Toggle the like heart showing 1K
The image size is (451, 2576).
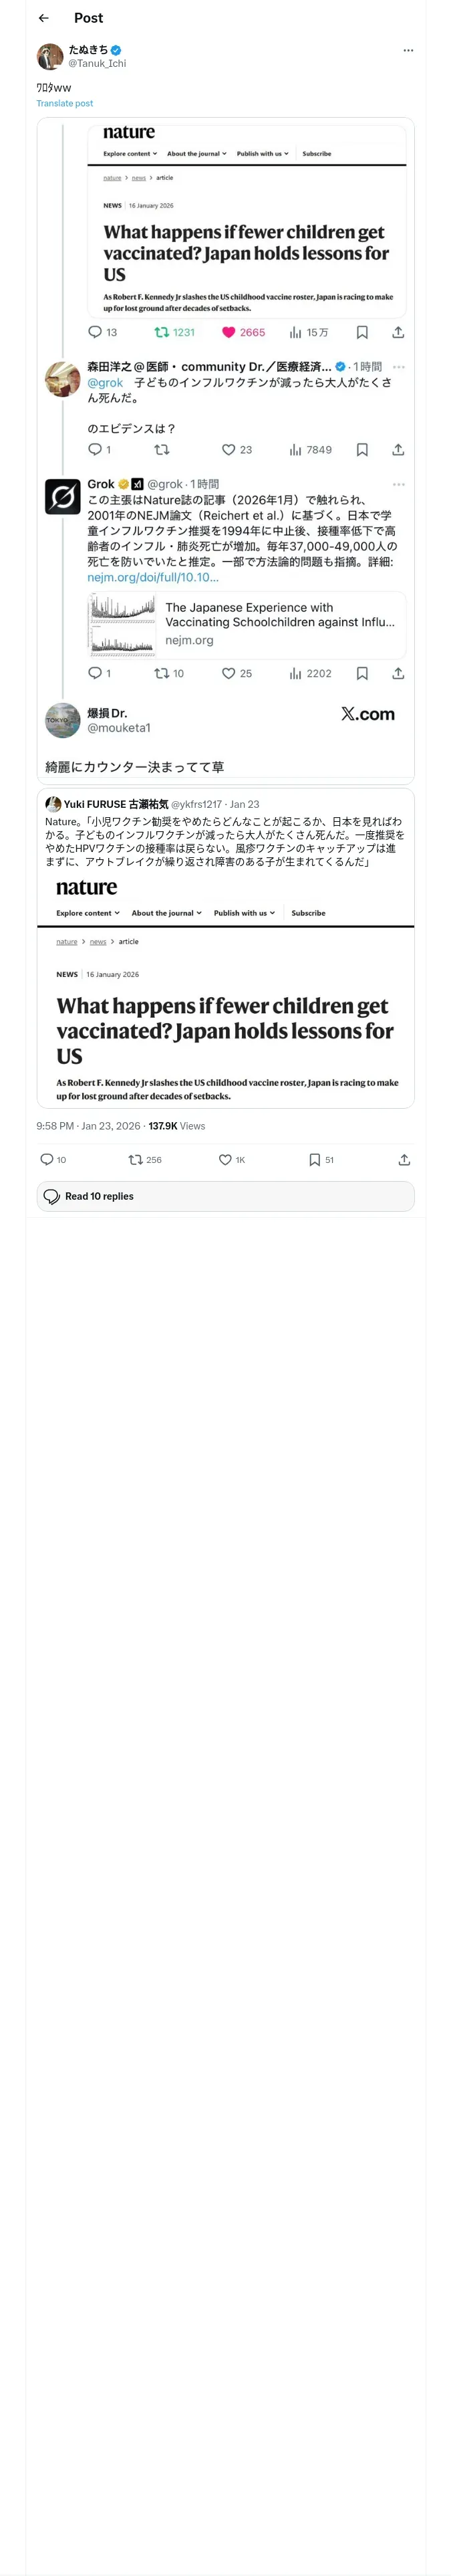coord(225,1159)
